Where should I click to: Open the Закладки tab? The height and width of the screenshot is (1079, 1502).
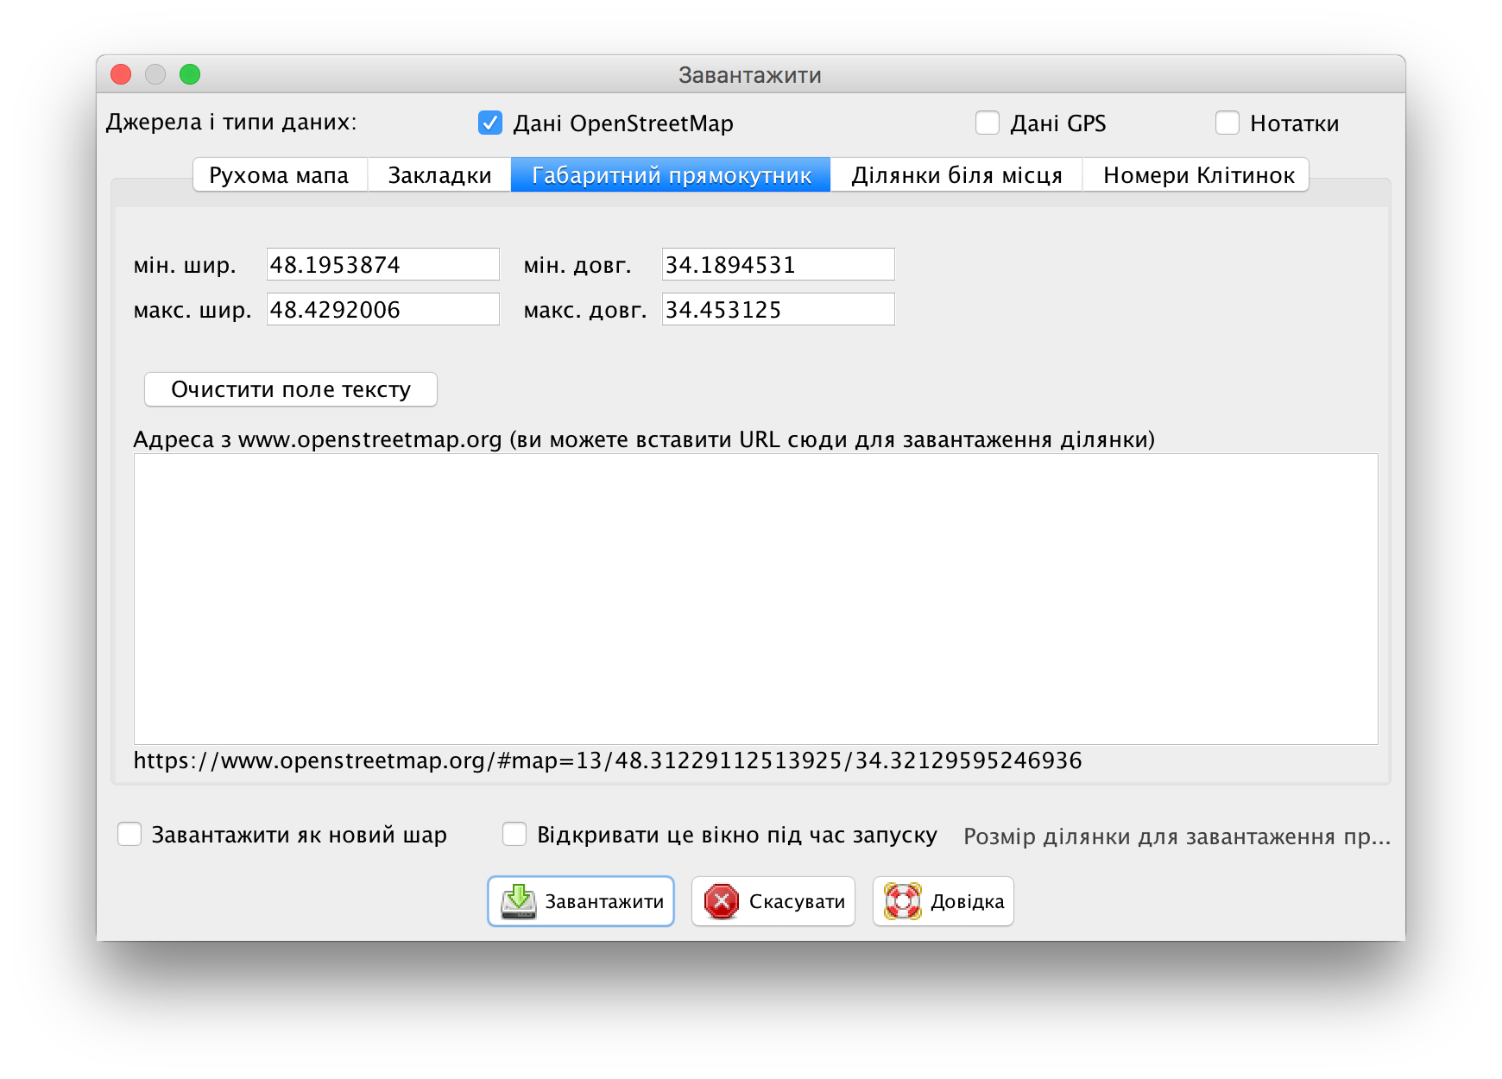439,175
